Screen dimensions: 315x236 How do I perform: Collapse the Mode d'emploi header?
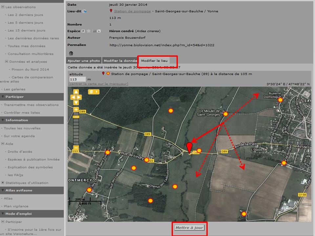coord(32,214)
